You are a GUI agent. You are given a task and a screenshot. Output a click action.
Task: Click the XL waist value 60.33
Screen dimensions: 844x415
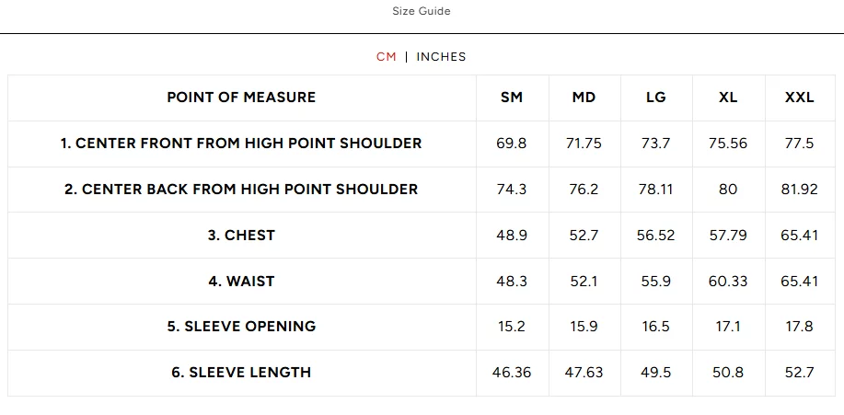click(x=727, y=282)
